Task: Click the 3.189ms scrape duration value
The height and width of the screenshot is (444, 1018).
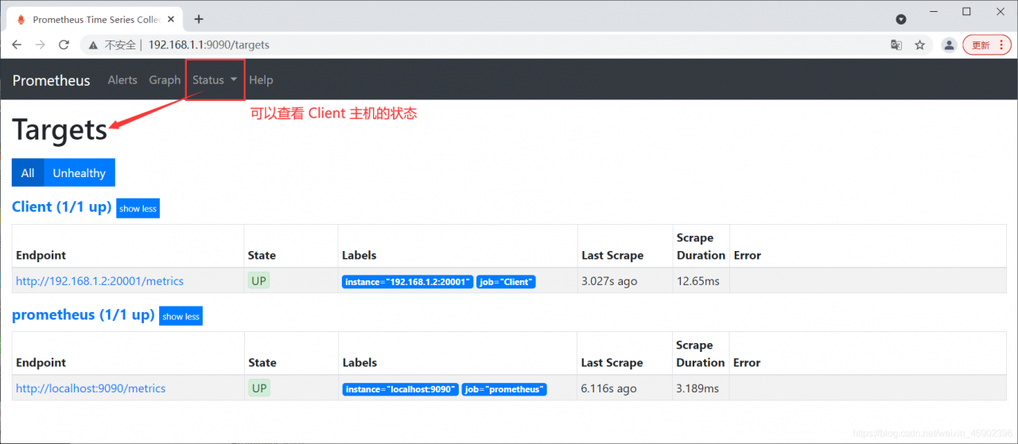Action: [x=697, y=388]
